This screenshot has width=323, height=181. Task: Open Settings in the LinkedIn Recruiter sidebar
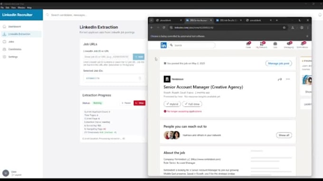pyautogui.click(x=13, y=57)
